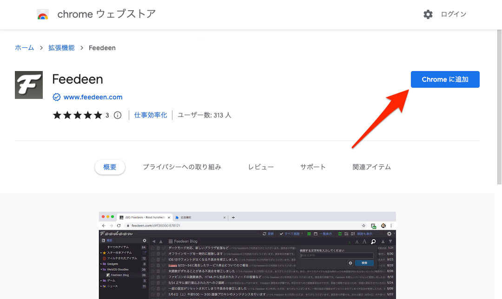The image size is (502, 299).
Task: Click the page vertical scrollbar
Action: [x=499, y=107]
